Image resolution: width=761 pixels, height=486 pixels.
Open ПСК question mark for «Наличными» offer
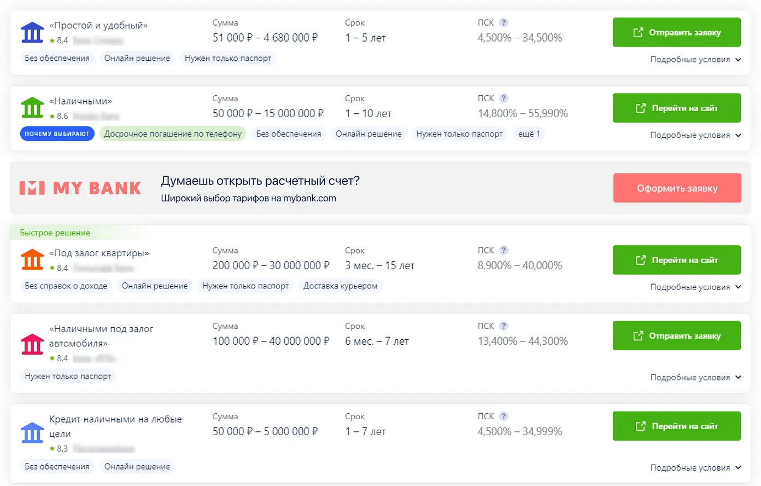(x=504, y=98)
